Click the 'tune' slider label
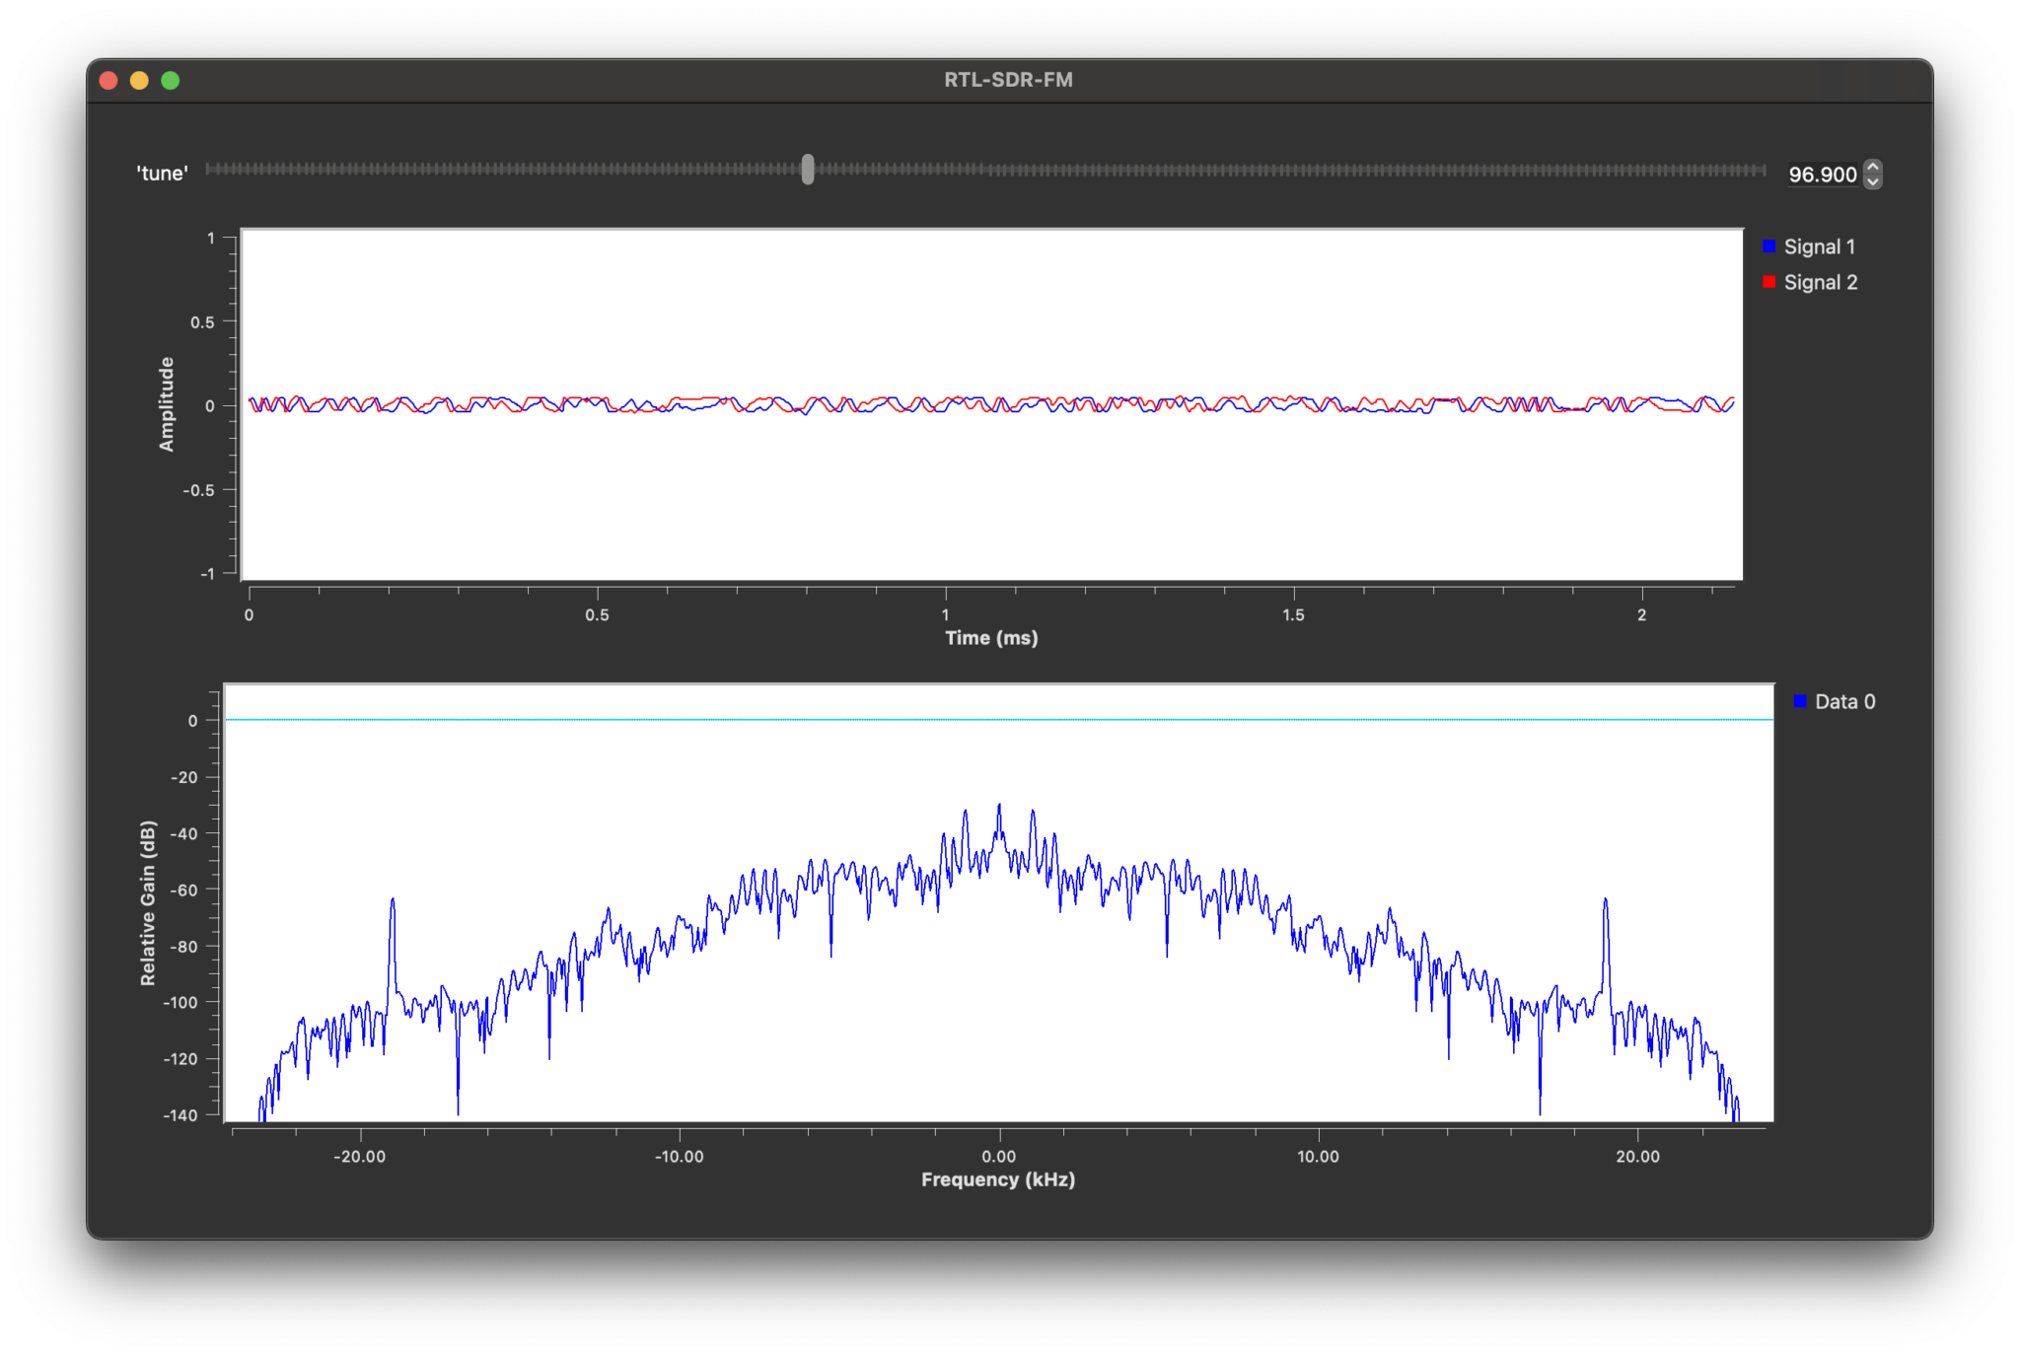Viewport: 2020px width, 1354px height. (x=162, y=174)
